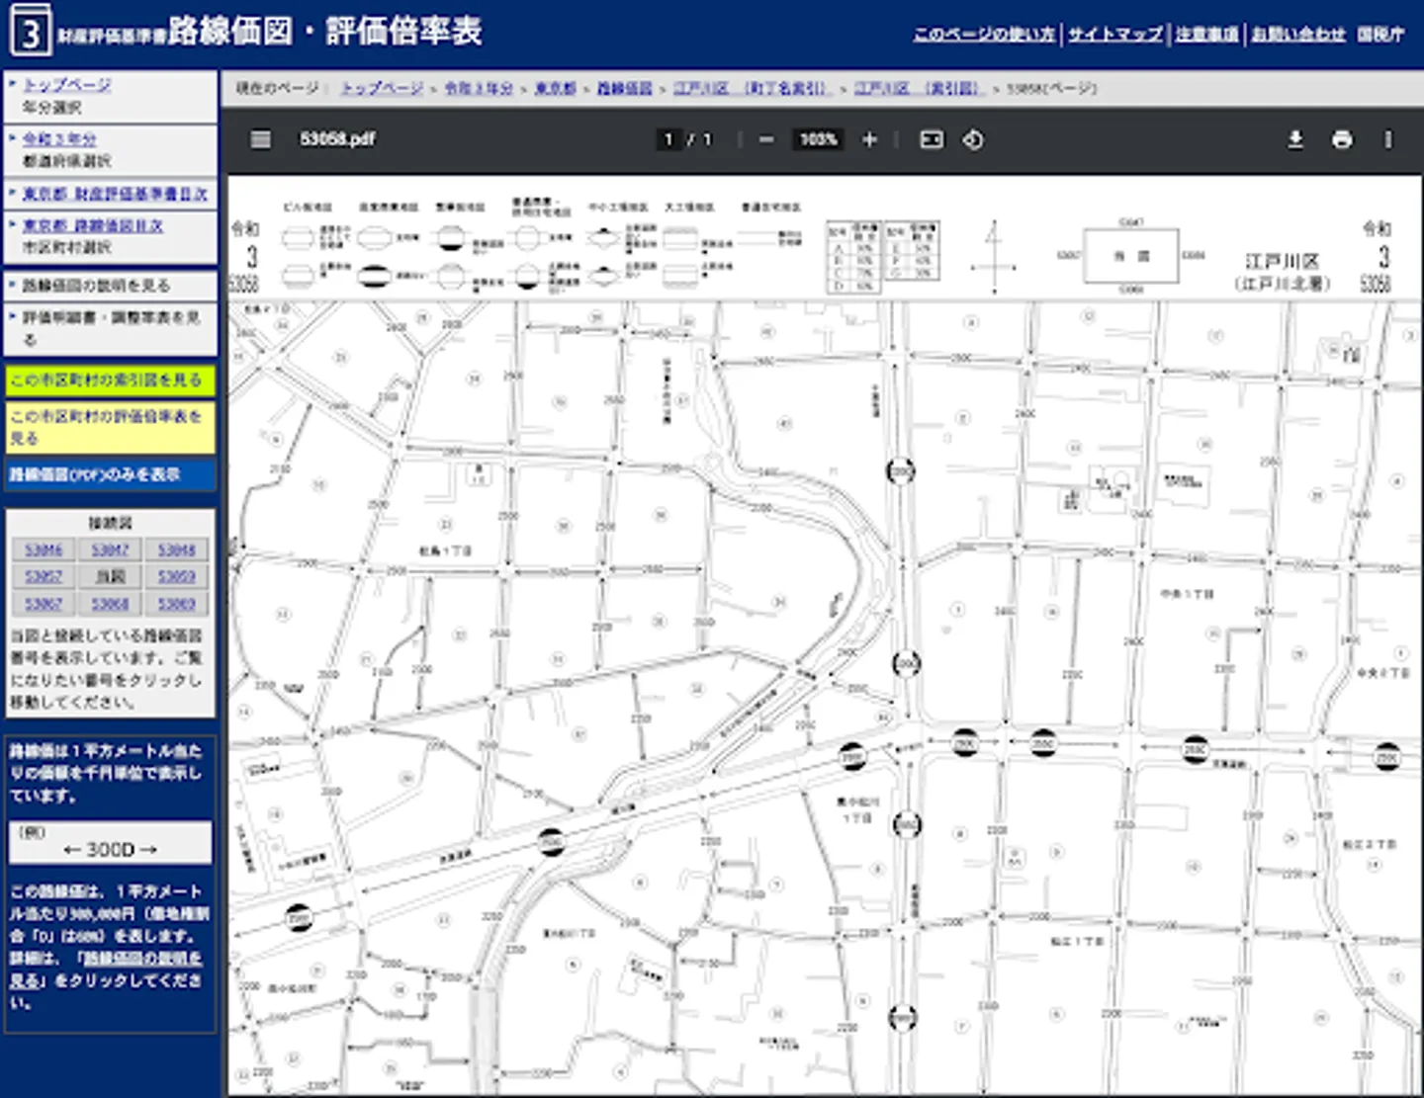Open the PDF viewer sidebar menu
This screenshot has width=1424, height=1098.
click(x=260, y=140)
